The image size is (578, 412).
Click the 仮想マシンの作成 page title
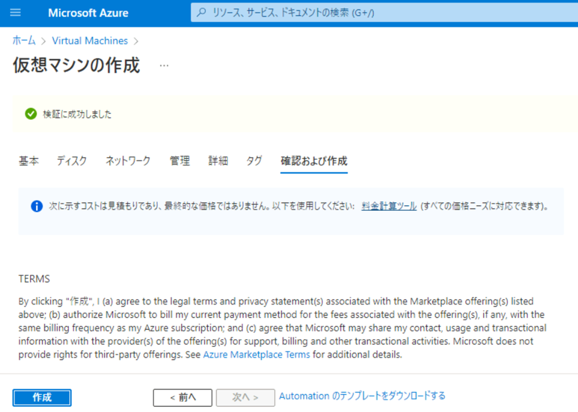coord(76,65)
